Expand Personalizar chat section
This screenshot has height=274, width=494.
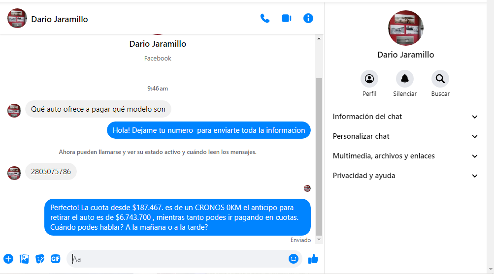coord(405,136)
